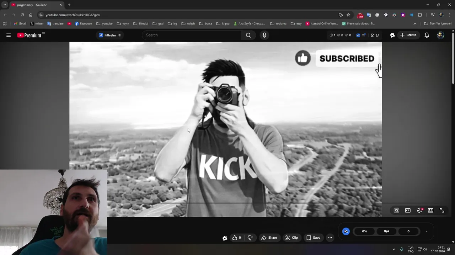This screenshot has width=455, height=255.
Task: Open the YouTube guide hamburger menu
Action: [x=9, y=35]
